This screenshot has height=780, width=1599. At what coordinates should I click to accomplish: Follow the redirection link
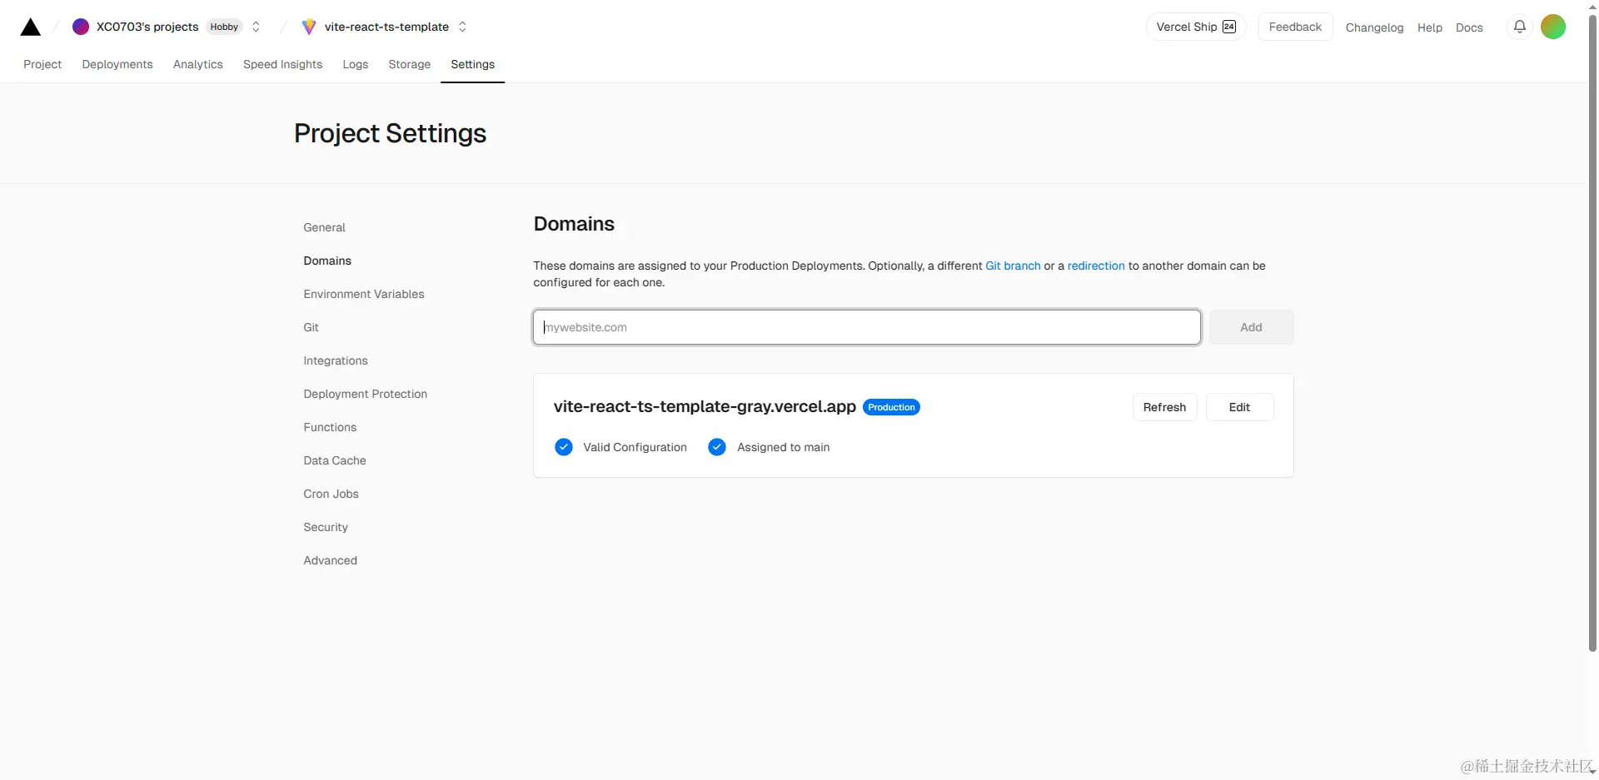1096,266
